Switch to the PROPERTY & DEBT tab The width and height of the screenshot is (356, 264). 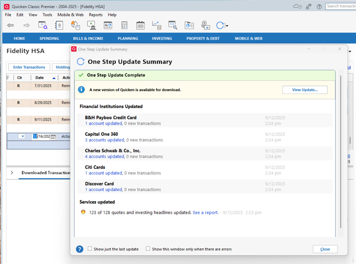point(203,38)
